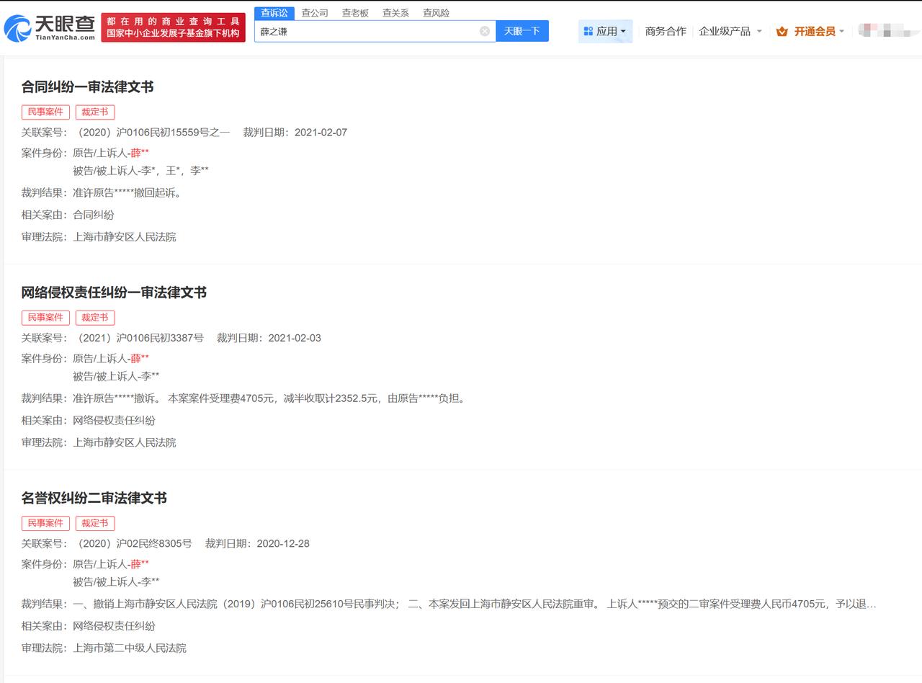Click the crown icon next to 开通会员

coord(782,32)
